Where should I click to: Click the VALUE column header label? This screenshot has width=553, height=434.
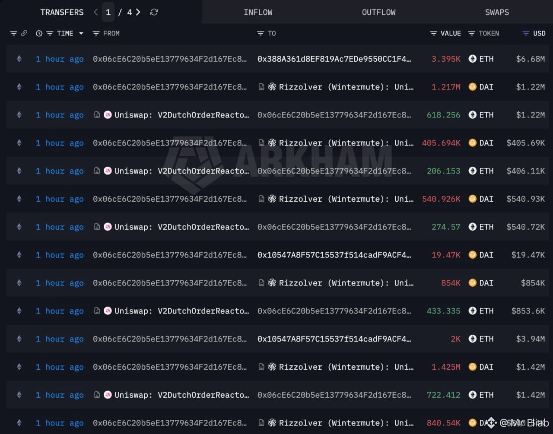(451, 33)
